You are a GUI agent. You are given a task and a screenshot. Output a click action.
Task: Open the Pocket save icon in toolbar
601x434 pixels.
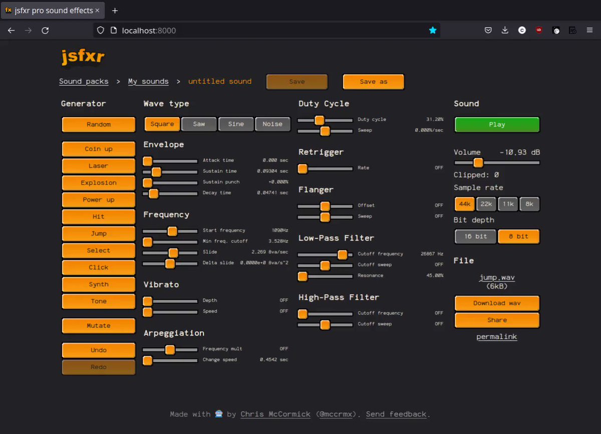point(488,31)
